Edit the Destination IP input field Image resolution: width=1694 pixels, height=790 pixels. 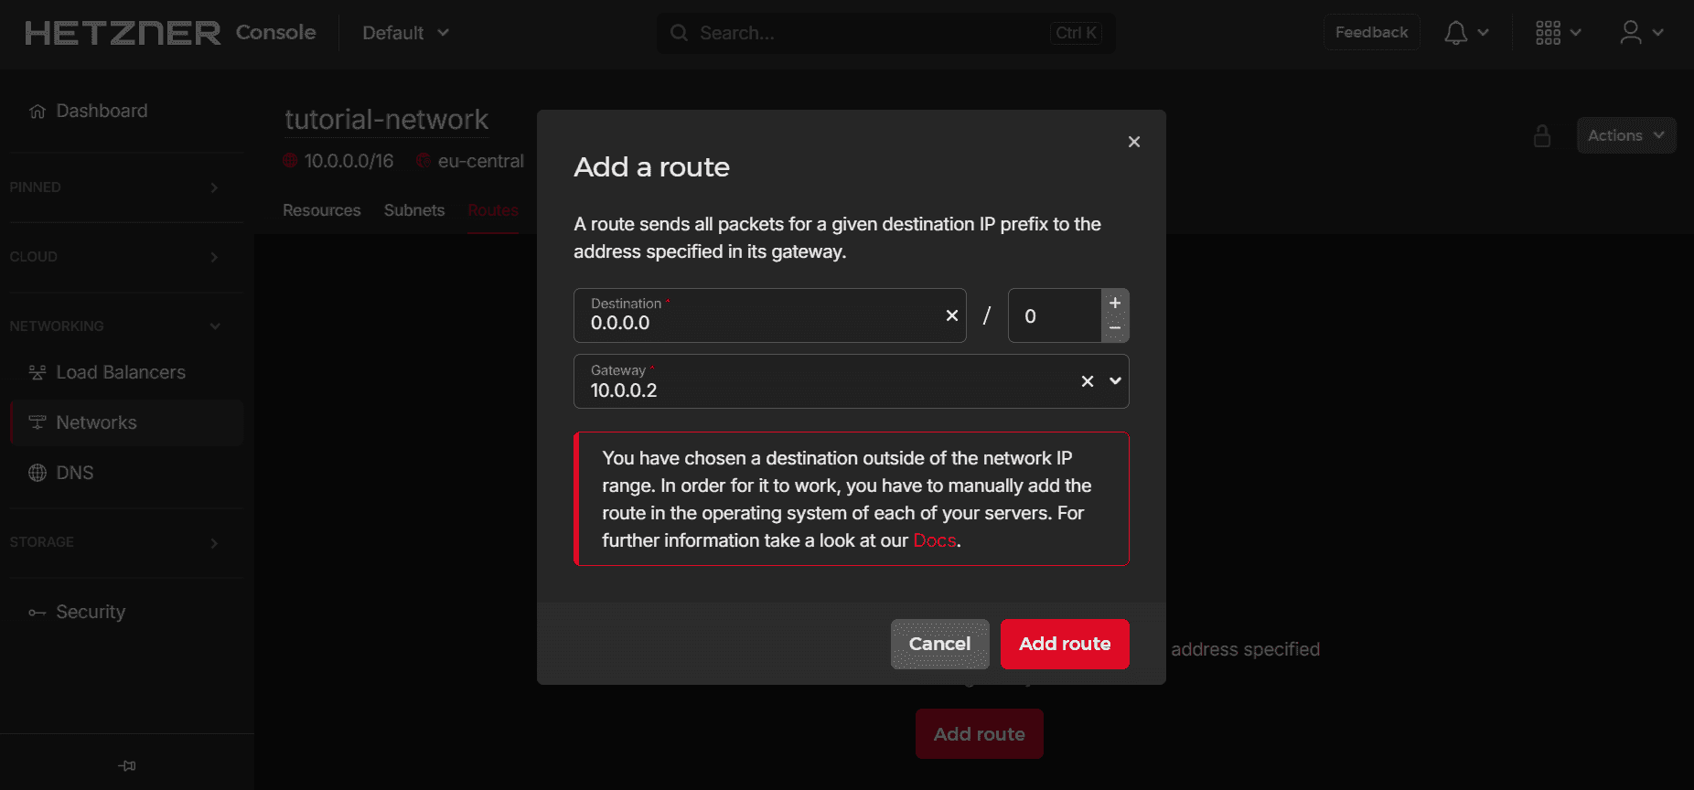coord(759,323)
